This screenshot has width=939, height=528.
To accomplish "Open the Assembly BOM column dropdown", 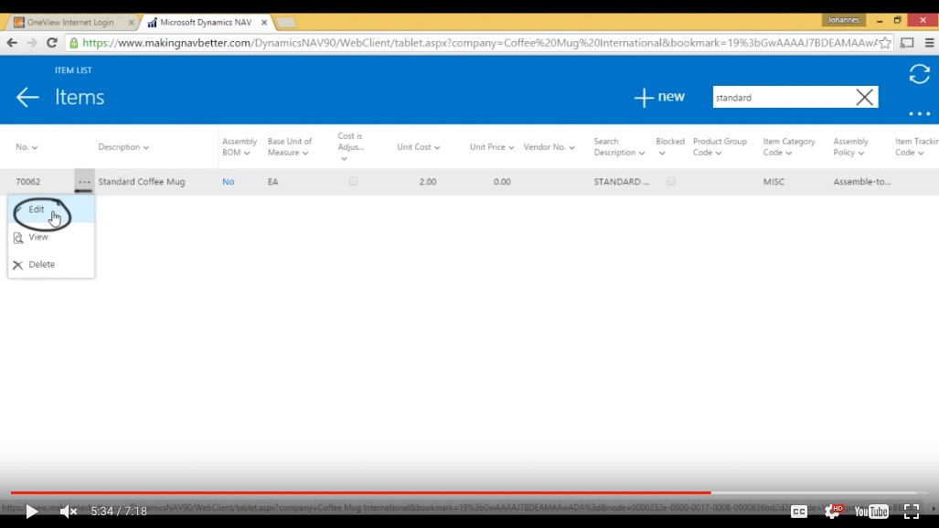I will point(247,153).
